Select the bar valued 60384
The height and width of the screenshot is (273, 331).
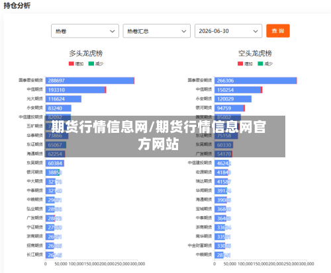(55, 163)
